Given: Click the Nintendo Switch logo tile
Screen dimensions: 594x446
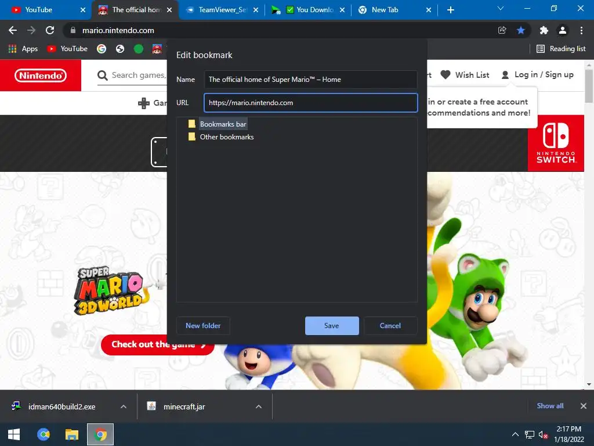Looking at the screenshot, I should (x=556, y=143).
